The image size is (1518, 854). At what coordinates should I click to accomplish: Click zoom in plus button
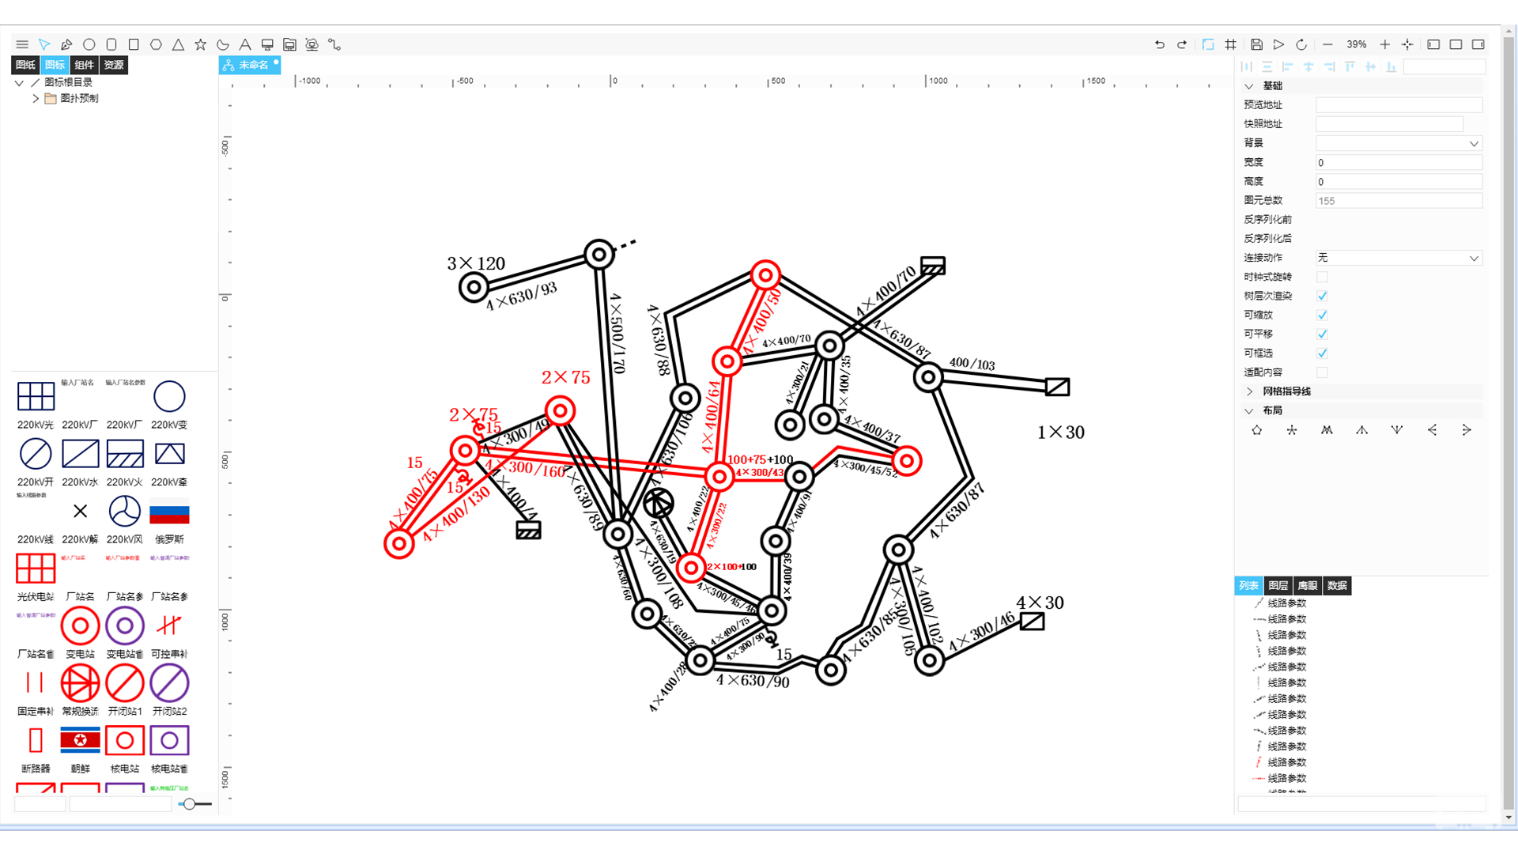click(1384, 45)
